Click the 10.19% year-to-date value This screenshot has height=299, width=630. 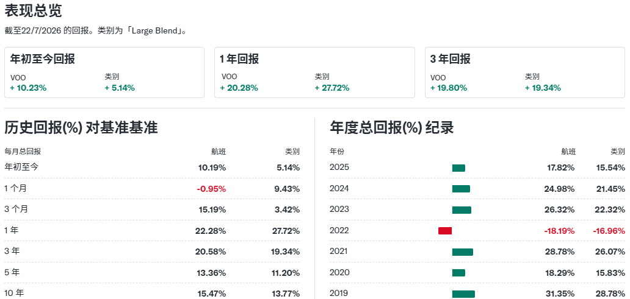point(212,168)
